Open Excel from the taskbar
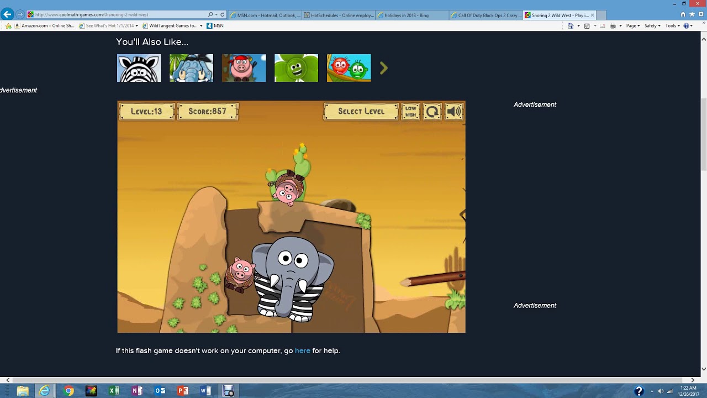The image size is (707, 398). [114, 391]
